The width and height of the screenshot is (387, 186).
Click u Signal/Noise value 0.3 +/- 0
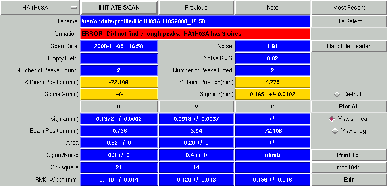[119, 155]
